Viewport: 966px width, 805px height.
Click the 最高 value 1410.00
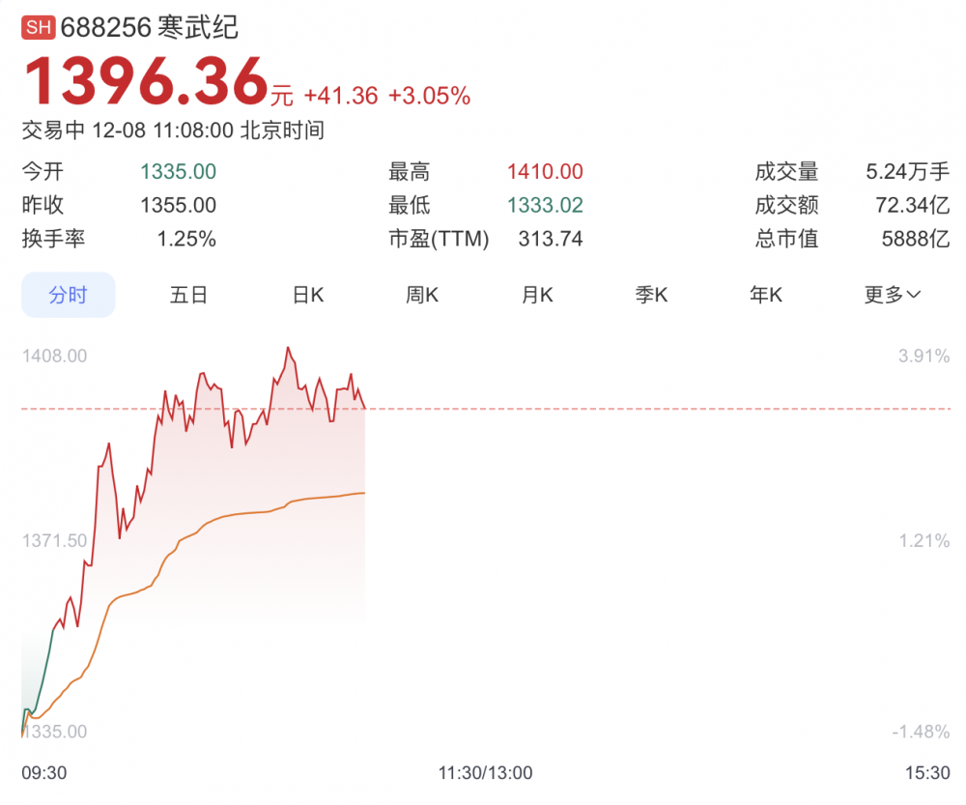click(x=545, y=172)
